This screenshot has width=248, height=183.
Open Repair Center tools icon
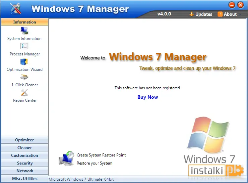click(24, 93)
